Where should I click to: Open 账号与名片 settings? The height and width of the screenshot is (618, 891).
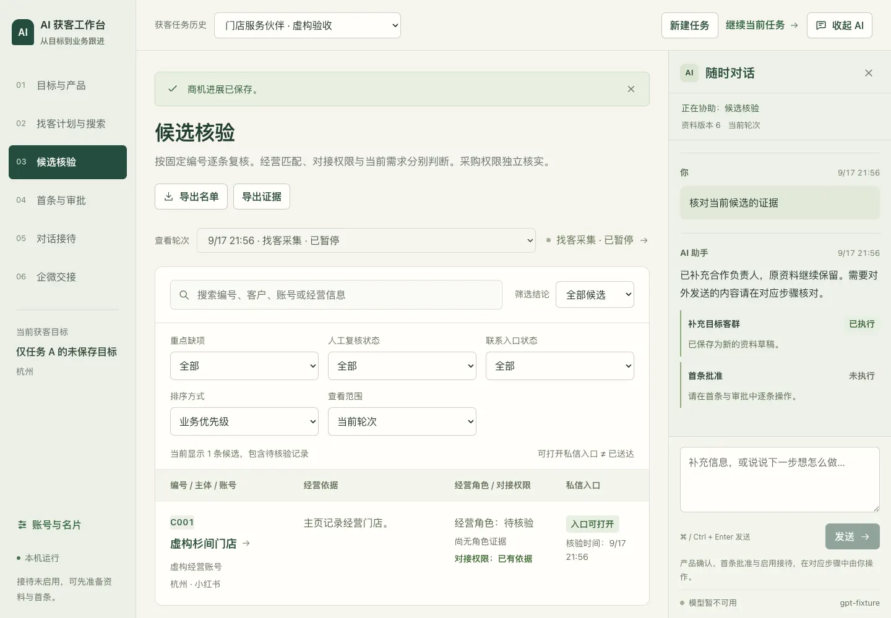point(50,525)
